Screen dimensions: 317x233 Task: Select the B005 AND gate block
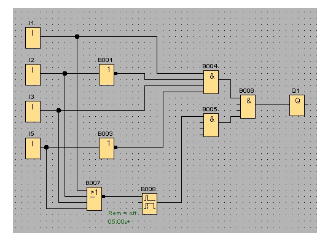tap(211, 125)
